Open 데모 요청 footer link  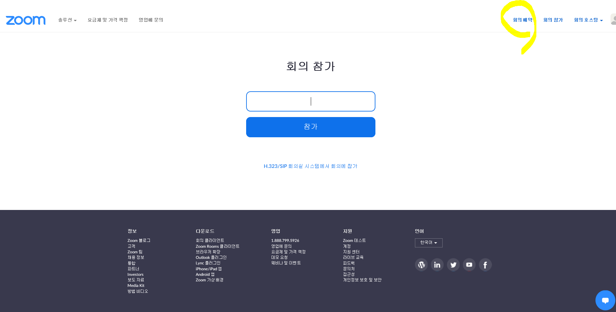click(279, 258)
